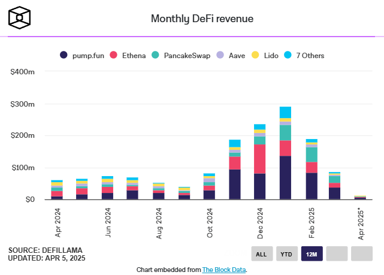Select the YTD time range button
Screen dimensions: 384x275
tap(287, 254)
